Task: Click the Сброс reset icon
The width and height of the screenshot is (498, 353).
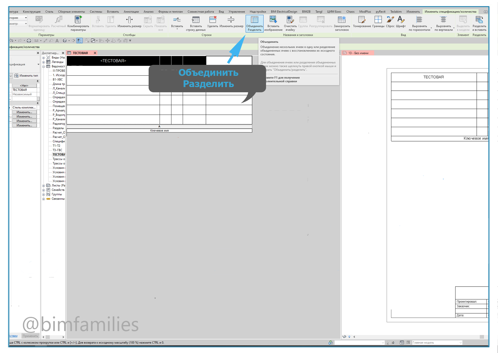Action: point(390,21)
